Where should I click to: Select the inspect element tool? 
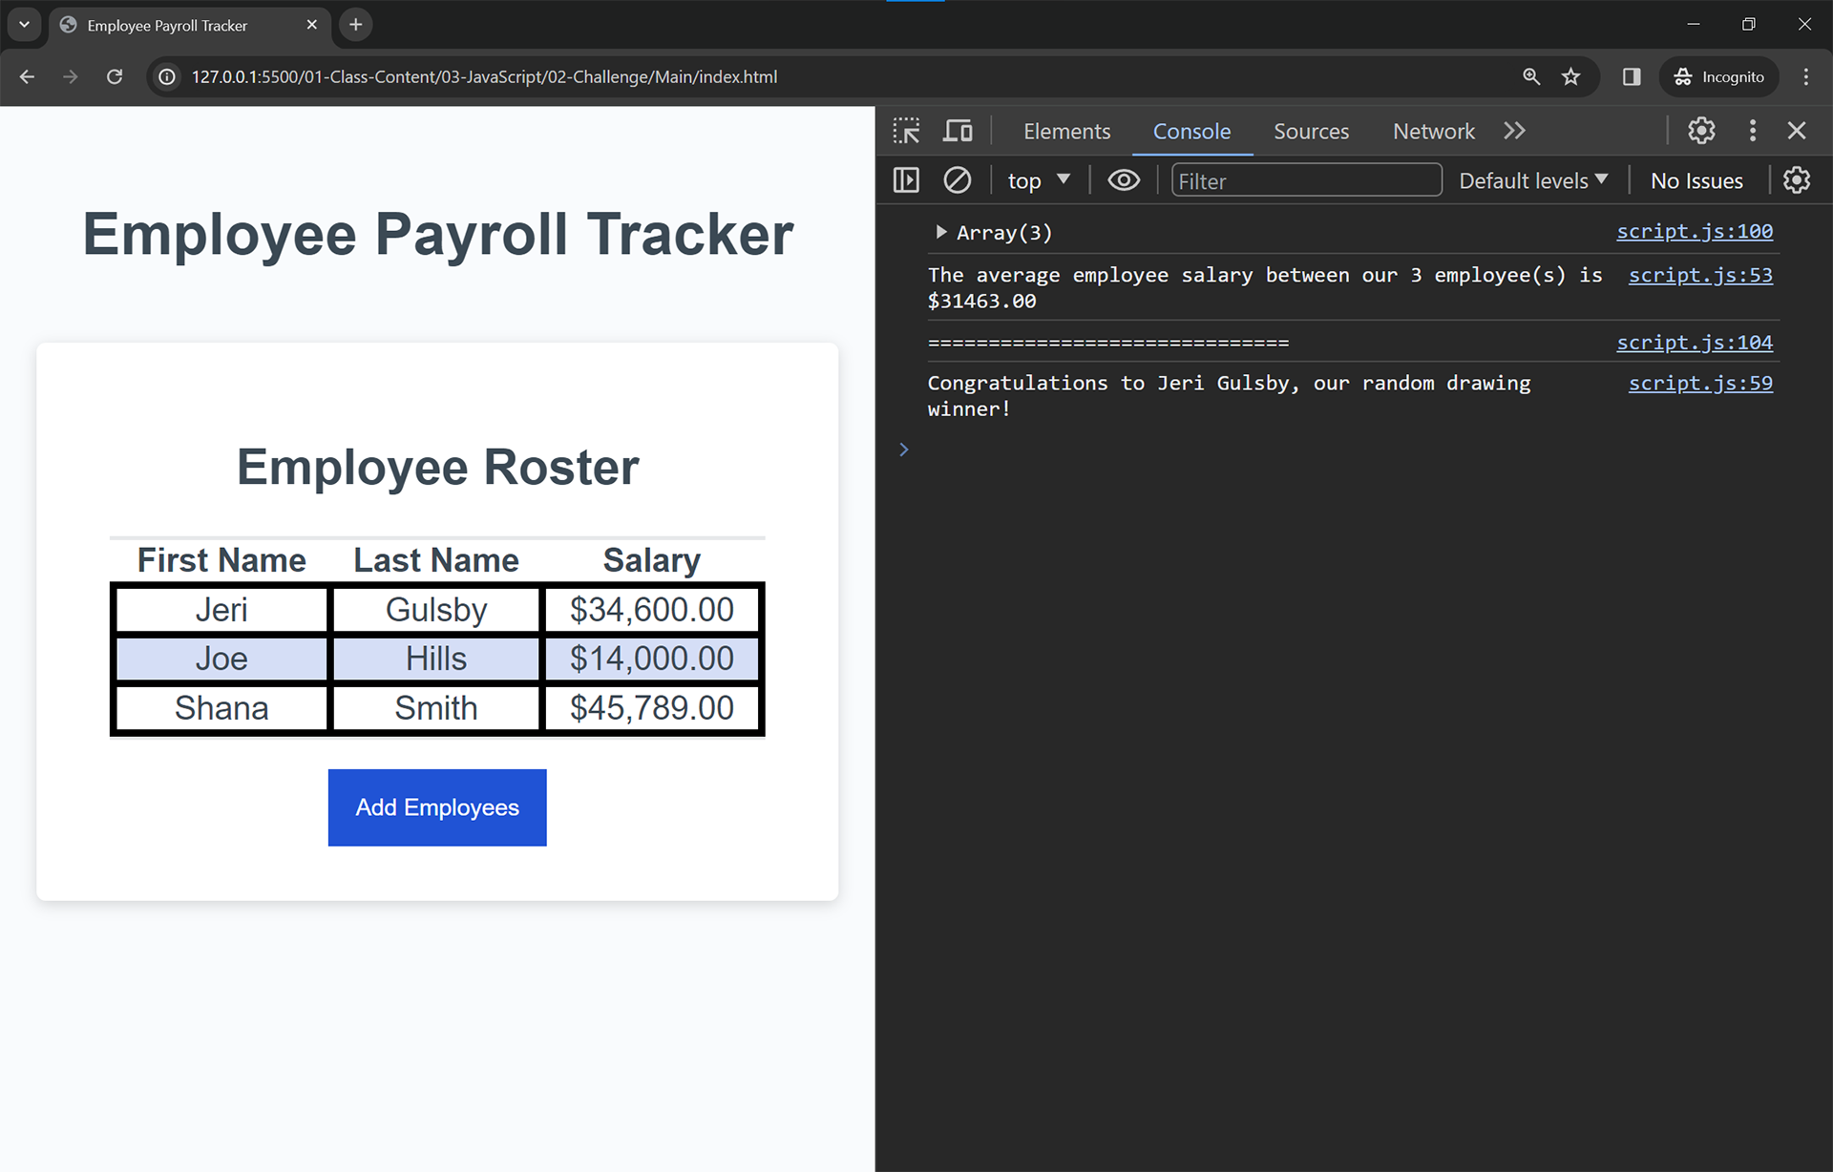pyautogui.click(x=905, y=131)
